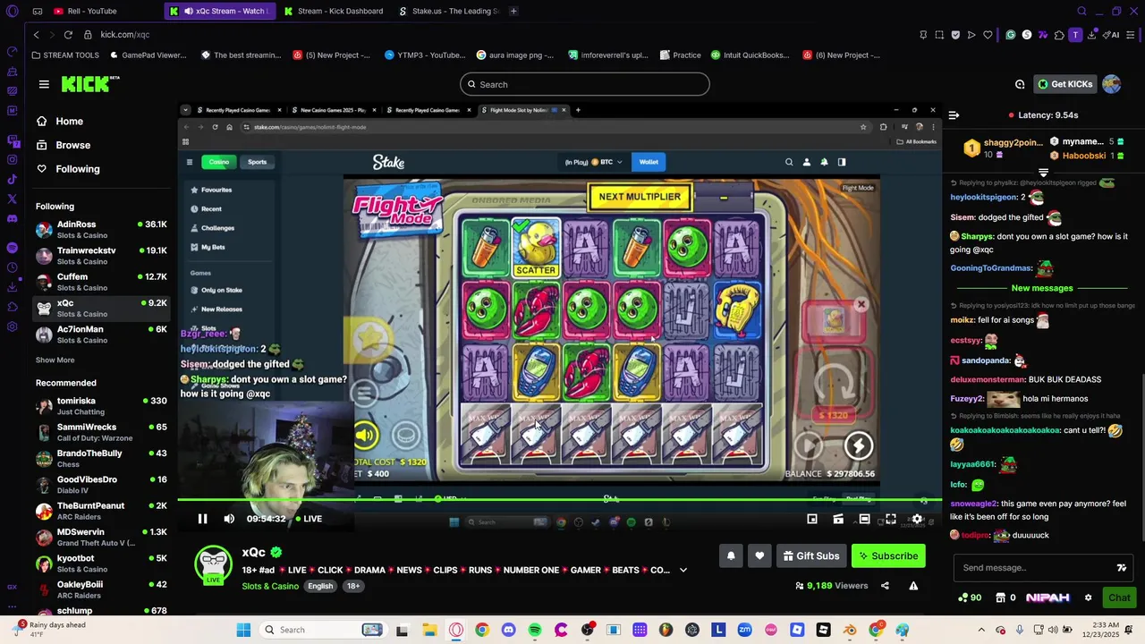Click the notification bell for xQc
The width and height of the screenshot is (1145, 644).
coord(731,555)
